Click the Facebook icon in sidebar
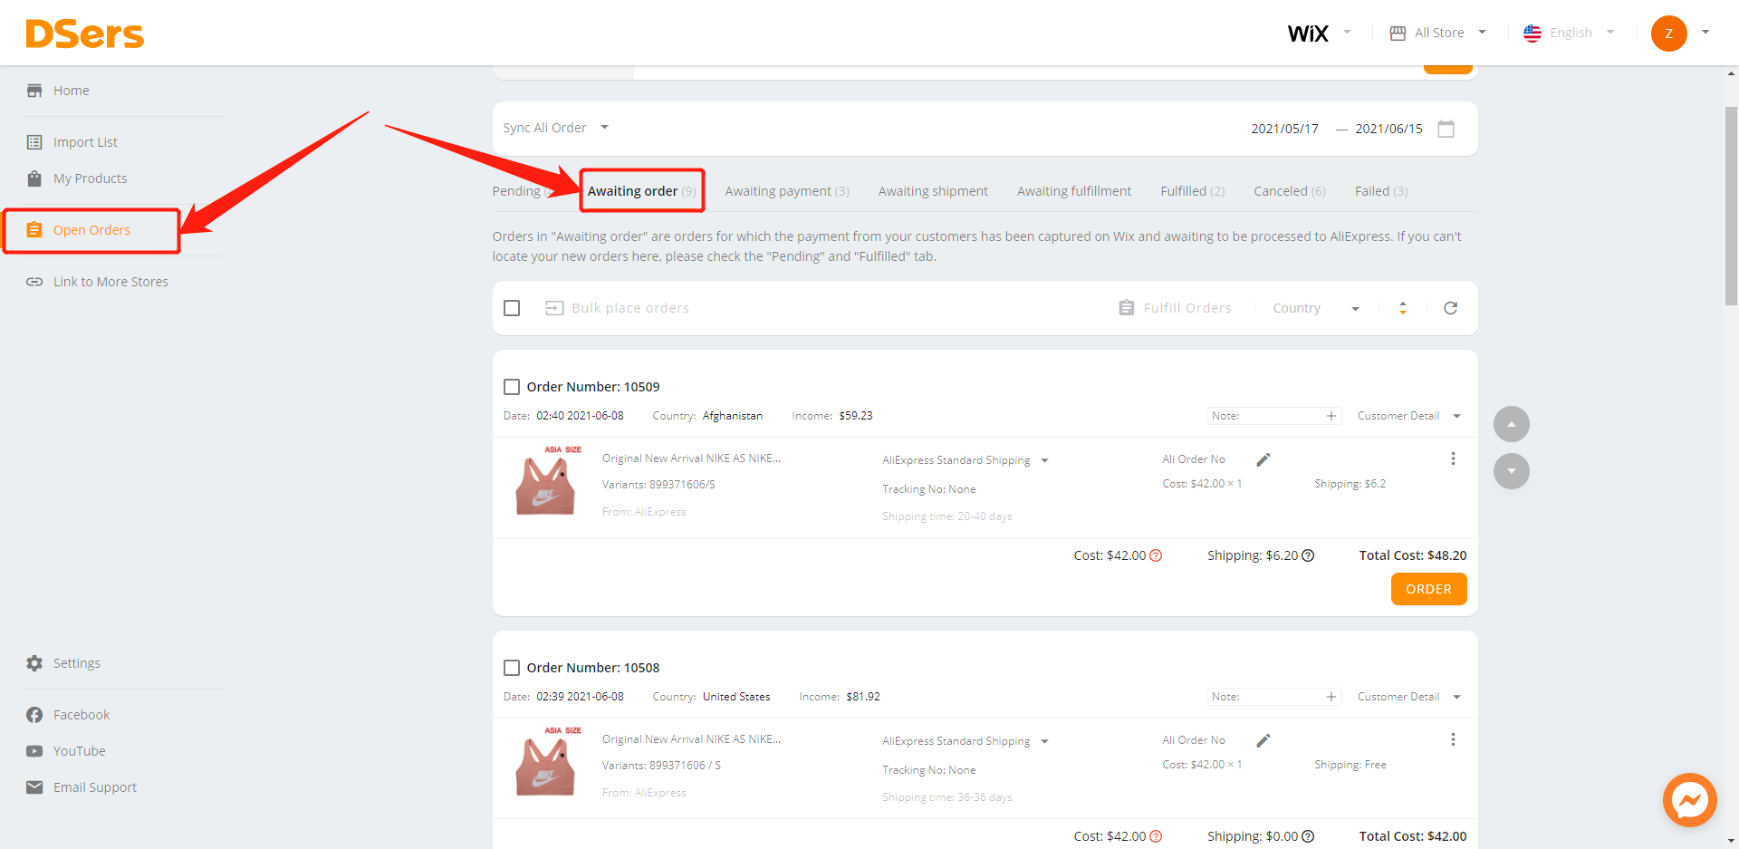This screenshot has width=1739, height=849. (x=34, y=715)
